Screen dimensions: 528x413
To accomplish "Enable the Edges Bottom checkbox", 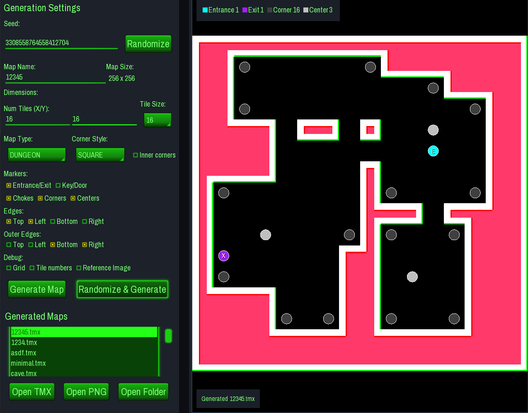I will click(x=53, y=221).
